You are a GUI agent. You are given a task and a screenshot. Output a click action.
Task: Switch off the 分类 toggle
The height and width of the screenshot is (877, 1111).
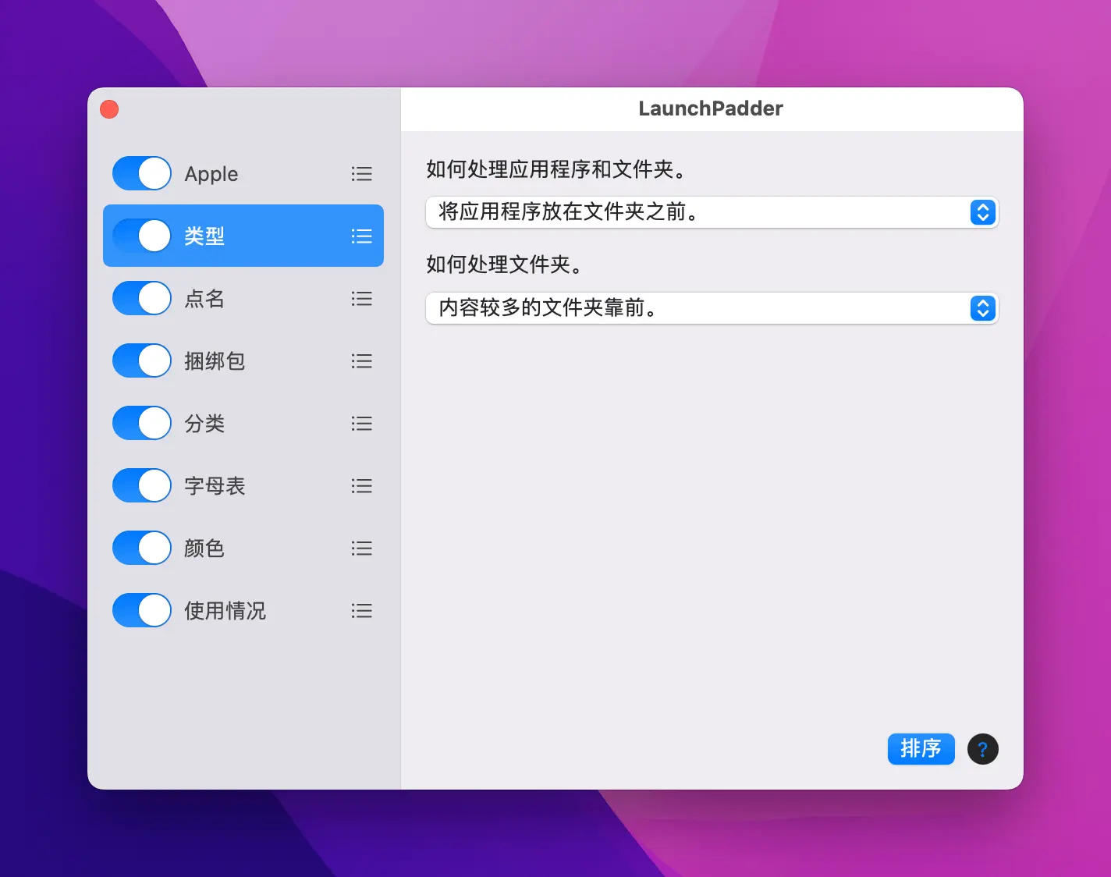pyautogui.click(x=142, y=423)
